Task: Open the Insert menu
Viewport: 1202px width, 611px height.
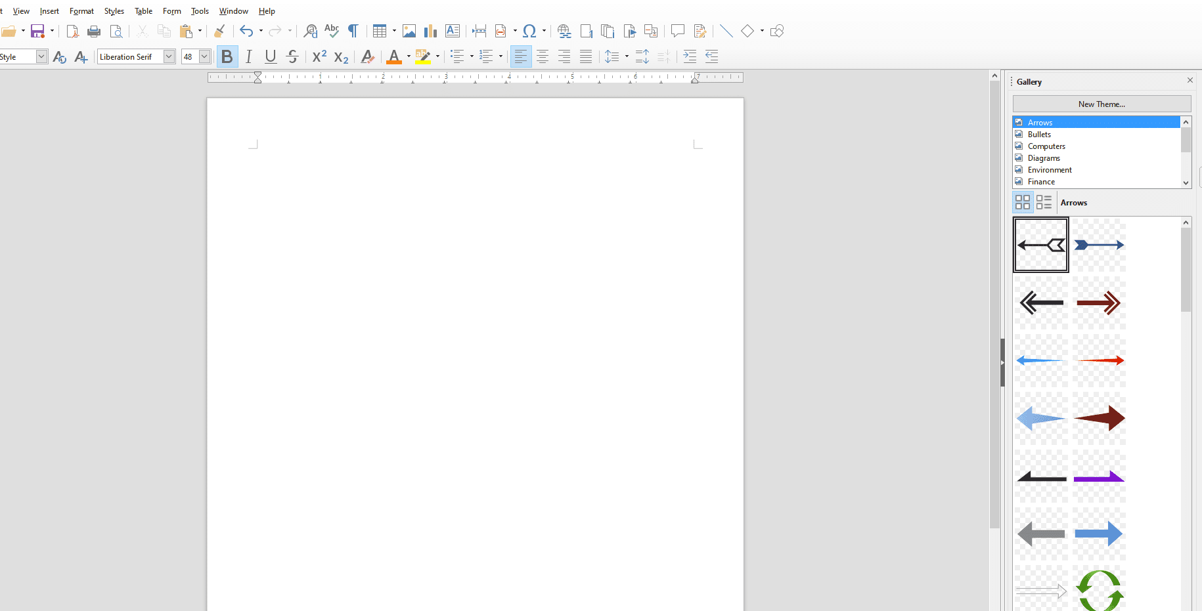Action: point(49,11)
